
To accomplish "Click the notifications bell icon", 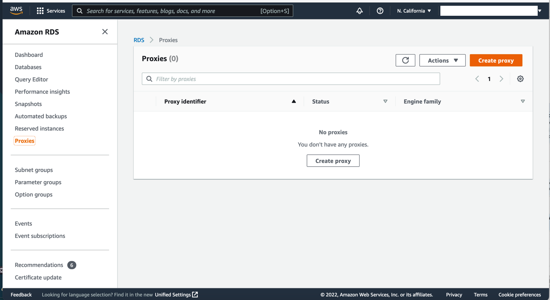I will point(360,11).
